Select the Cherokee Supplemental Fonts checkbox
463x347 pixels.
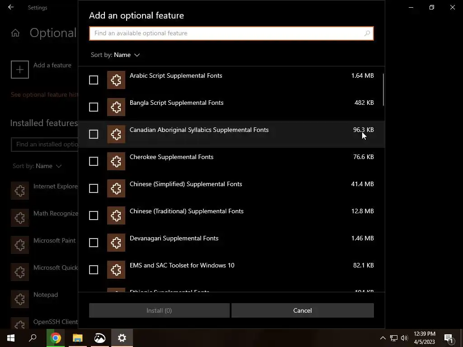coord(94,161)
